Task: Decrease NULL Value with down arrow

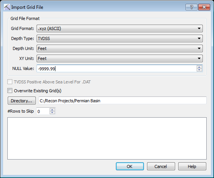Action: 199,70
